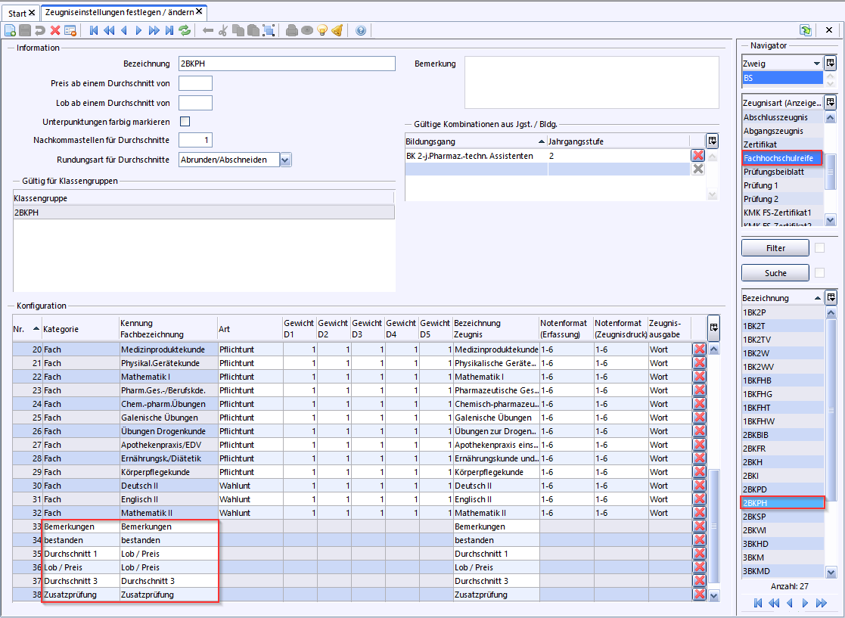Enable the checkbox beside Filter button
This screenshot has height=618, width=845.
tap(819, 248)
